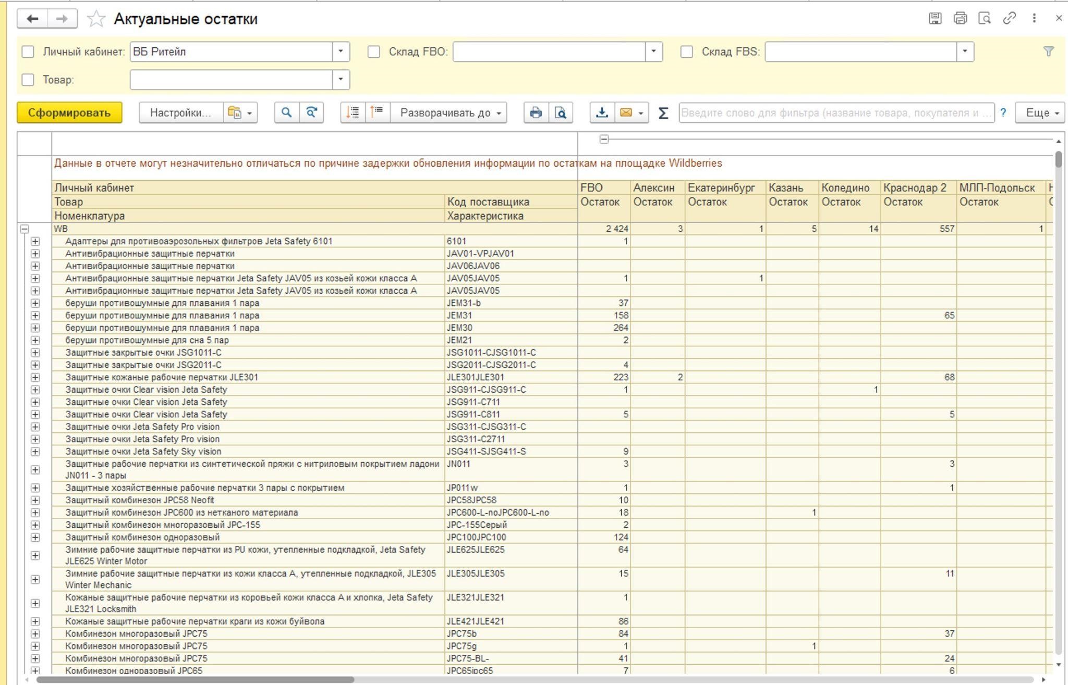Click the collapse all groups icon
The width and height of the screenshot is (1068, 685).
(x=378, y=113)
